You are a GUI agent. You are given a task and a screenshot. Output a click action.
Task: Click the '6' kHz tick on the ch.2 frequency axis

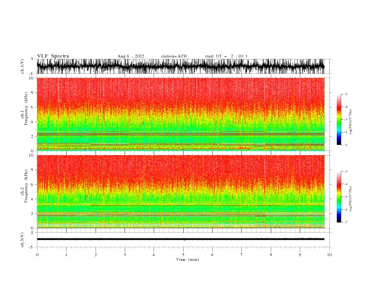(x=33, y=185)
